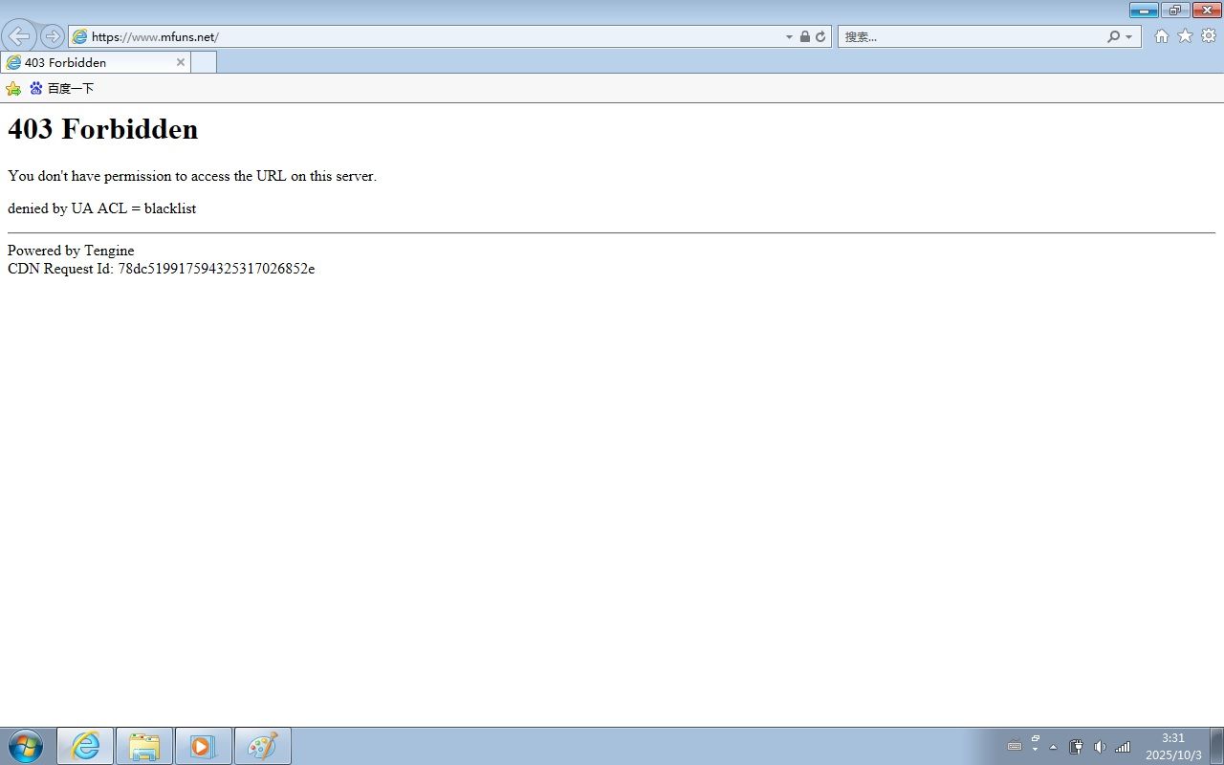The height and width of the screenshot is (765, 1224).
Task: Open the 百度一下 favorites link
Action: coord(62,88)
